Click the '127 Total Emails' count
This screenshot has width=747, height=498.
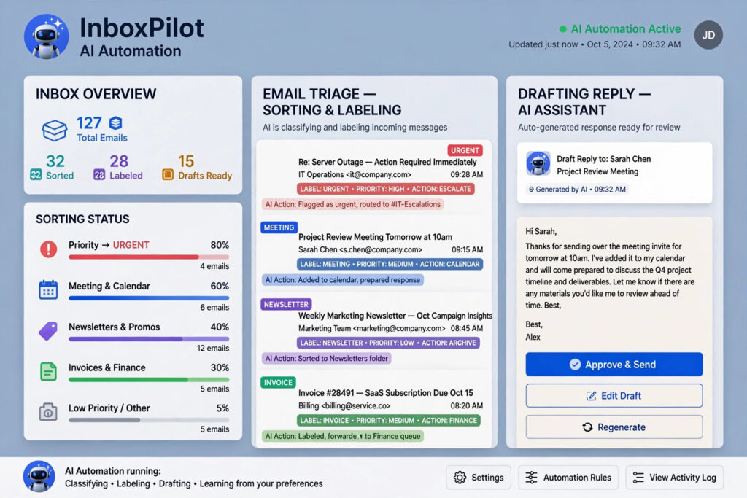click(102, 129)
